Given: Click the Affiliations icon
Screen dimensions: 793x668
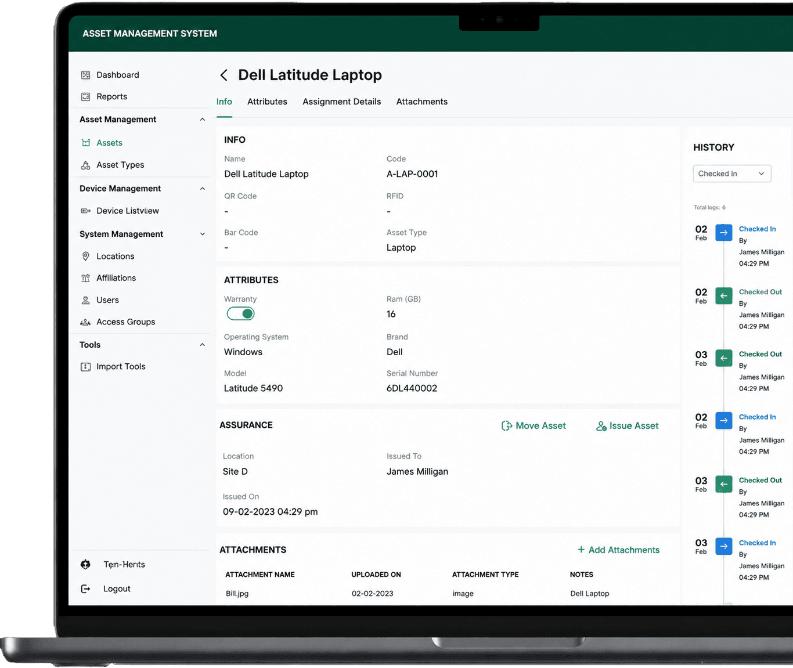Looking at the screenshot, I should click(85, 278).
